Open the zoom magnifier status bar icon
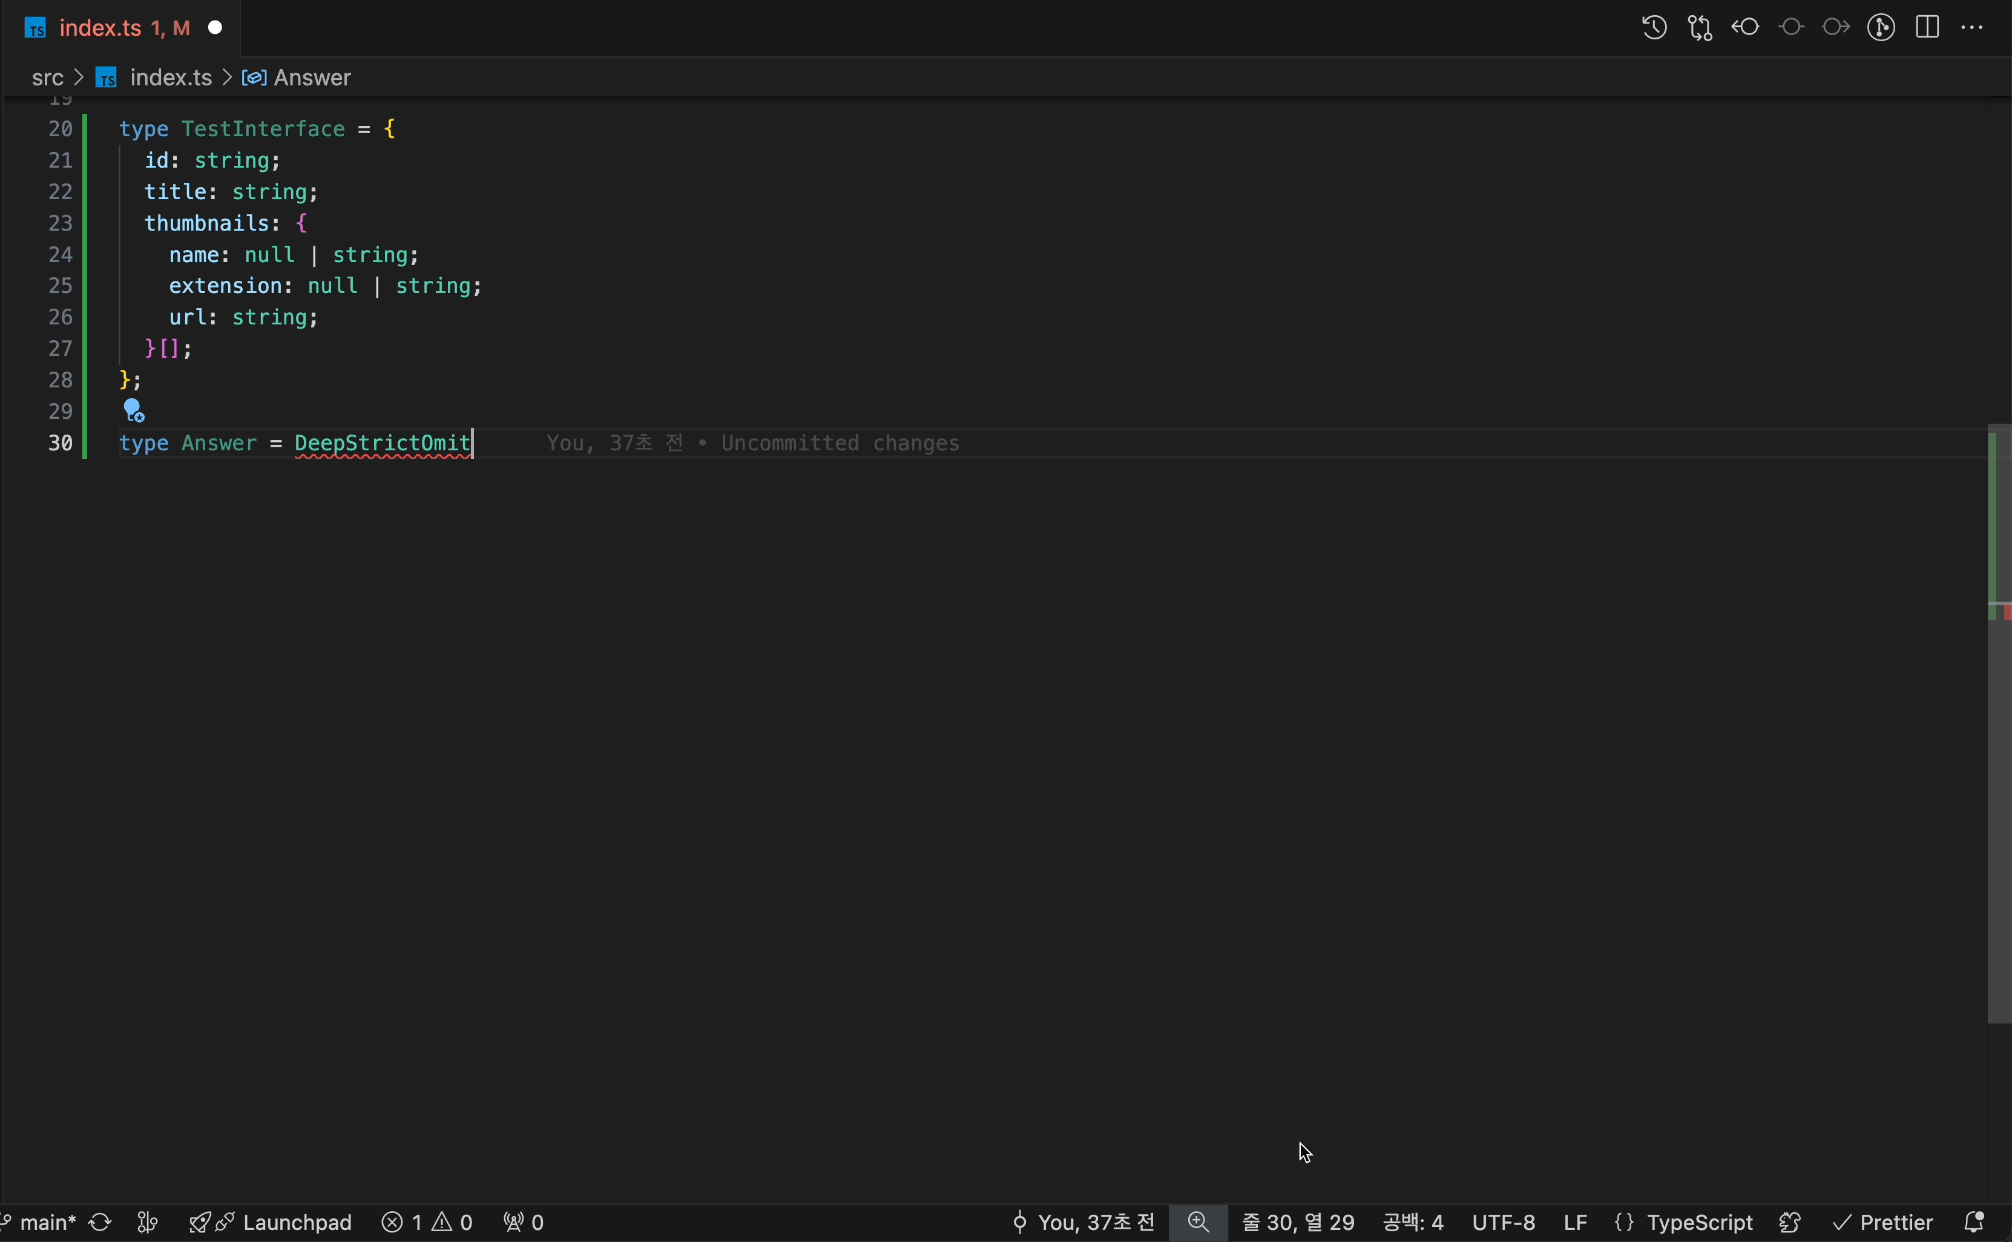This screenshot has width=2012, height=1242. click(1198, 1222)
